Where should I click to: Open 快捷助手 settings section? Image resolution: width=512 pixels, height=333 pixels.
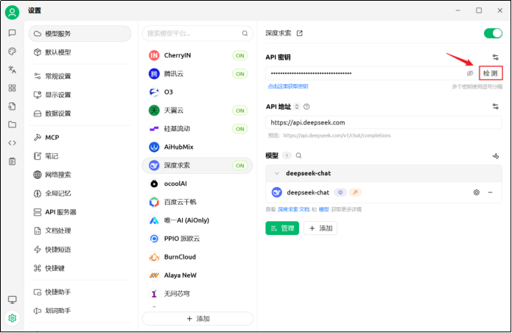tap(80, 292)
